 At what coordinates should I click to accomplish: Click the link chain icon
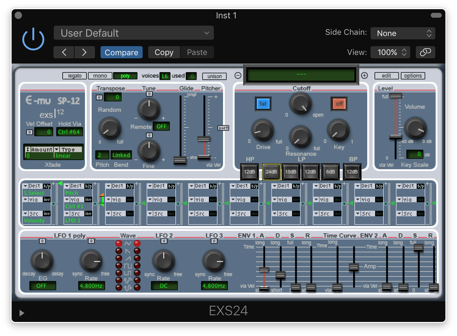[425, 52]
